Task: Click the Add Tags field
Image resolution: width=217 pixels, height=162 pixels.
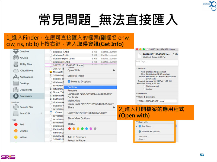Action: [x=157, y=63]
